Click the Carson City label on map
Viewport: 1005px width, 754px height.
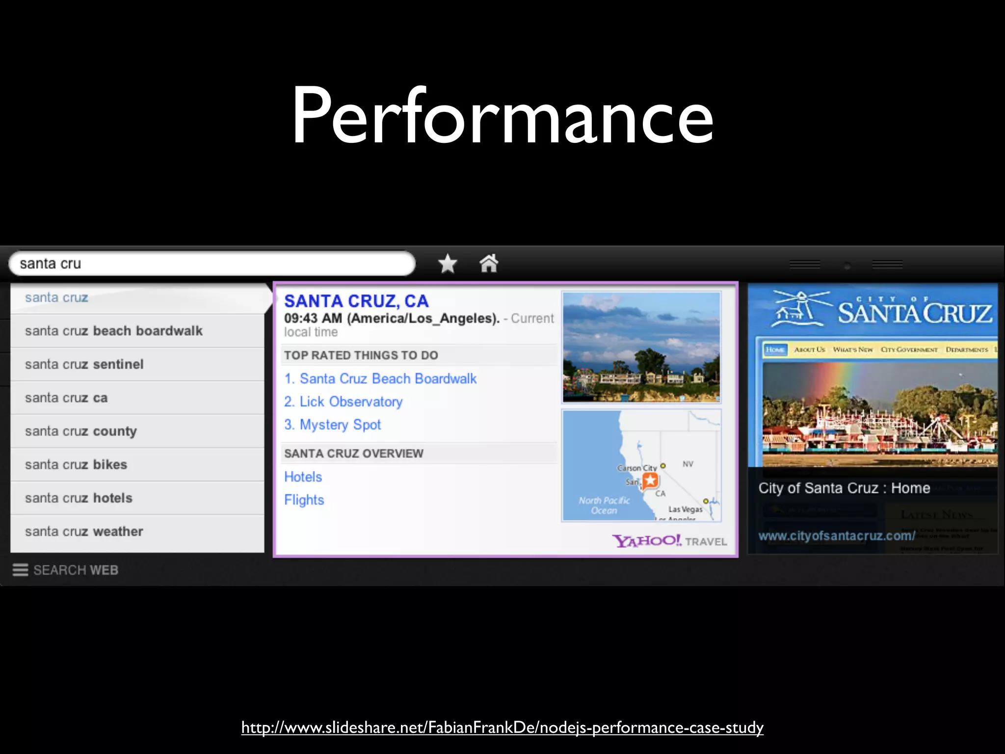click(636, 468)
